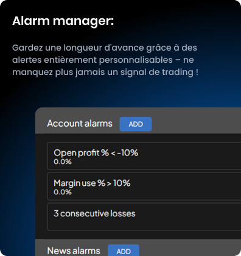Open the 3 consecutive losses alarm
Viewport: 241px width, 256px height.
[x=144, y=217]
